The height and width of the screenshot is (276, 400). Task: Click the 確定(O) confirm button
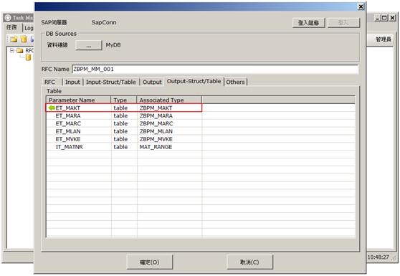point(150,262)
